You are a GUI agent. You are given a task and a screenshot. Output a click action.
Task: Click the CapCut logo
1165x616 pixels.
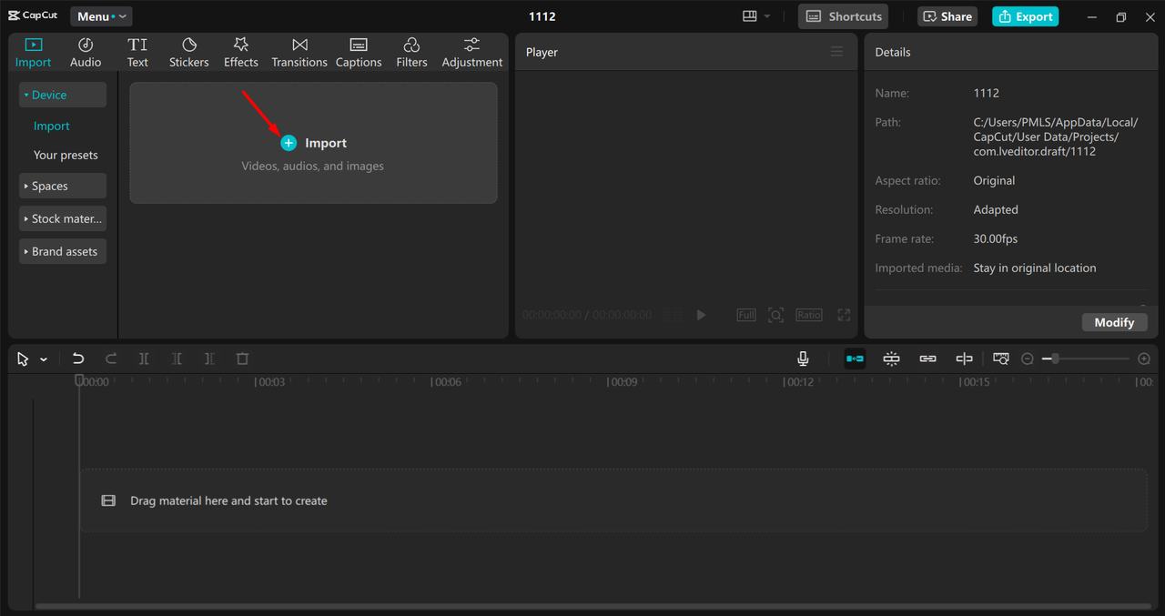tap(33, 15)
